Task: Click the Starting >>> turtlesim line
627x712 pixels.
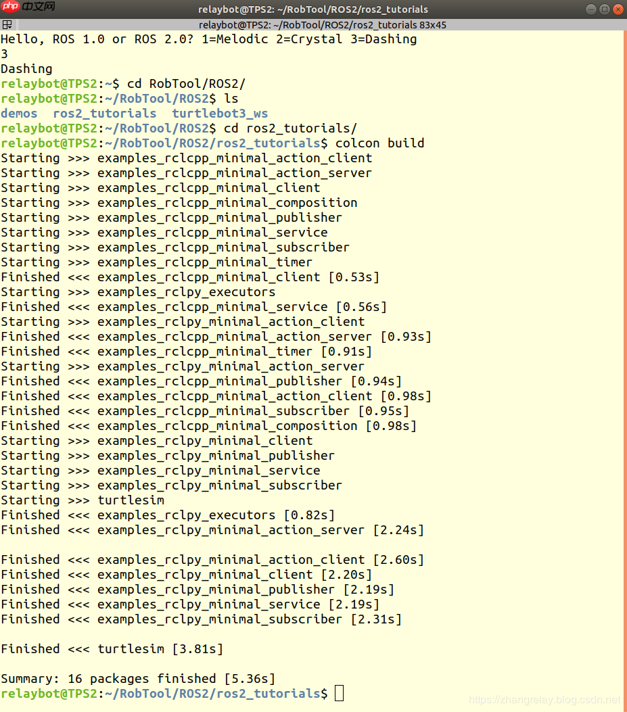Action: click(83, 500)
